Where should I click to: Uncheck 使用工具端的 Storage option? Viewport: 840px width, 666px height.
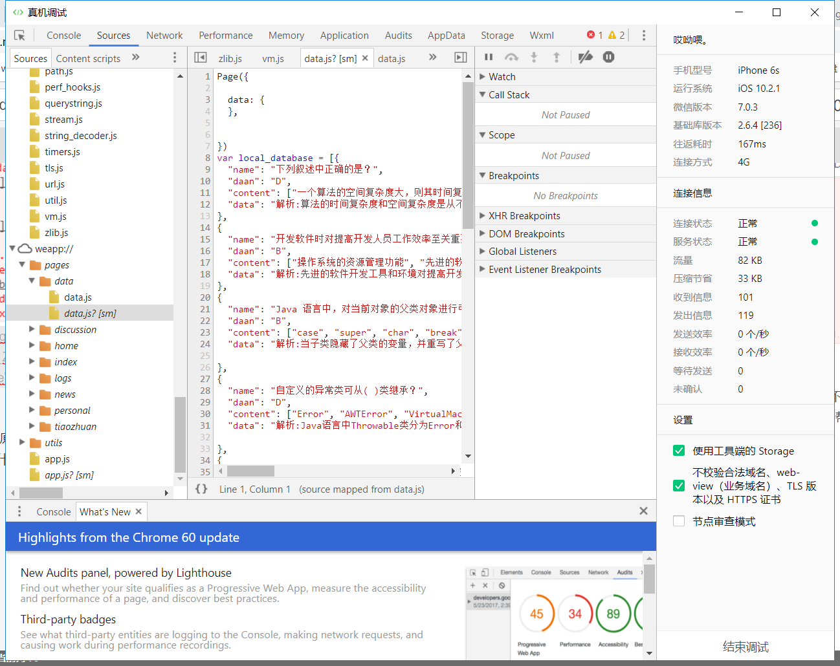[x=678, y=451]
